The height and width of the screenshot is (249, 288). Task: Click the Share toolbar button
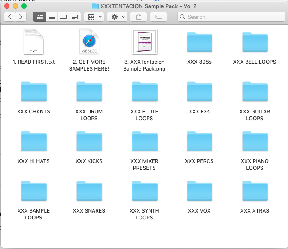coord(139,17)
